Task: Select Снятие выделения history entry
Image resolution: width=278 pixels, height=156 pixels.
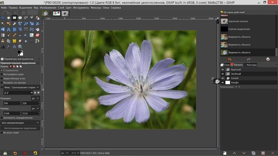Action: point(248,29)
